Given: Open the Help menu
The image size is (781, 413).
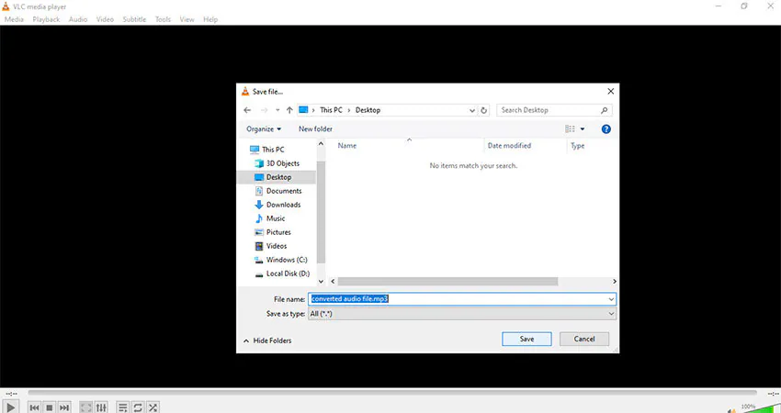Looking at the screenshot, I should tap(210, 19).
